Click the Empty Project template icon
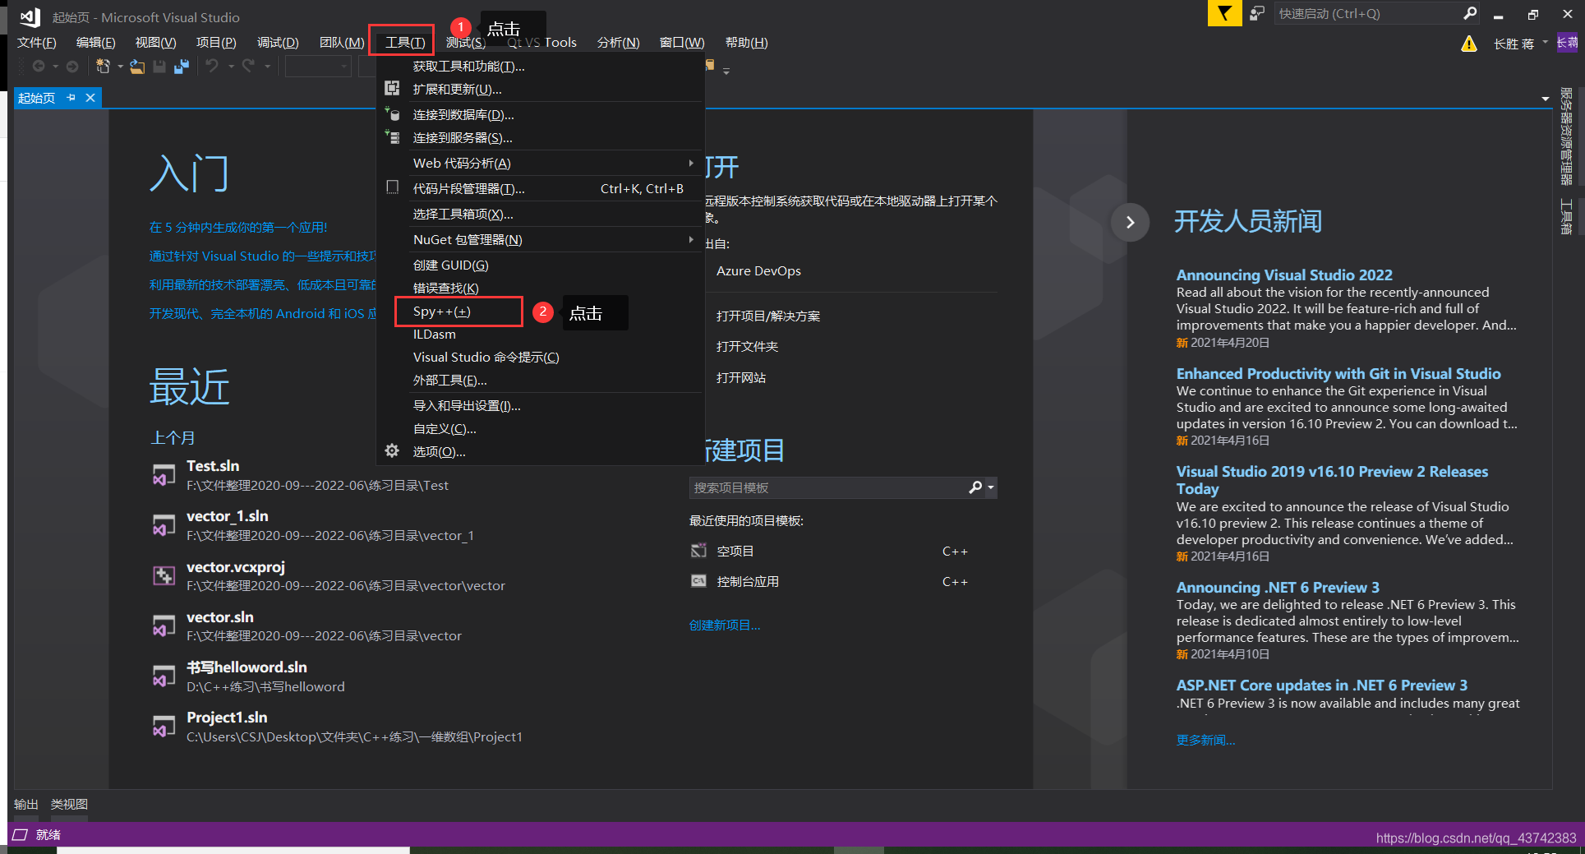1585x854 pixels. (x=698, y=551)
